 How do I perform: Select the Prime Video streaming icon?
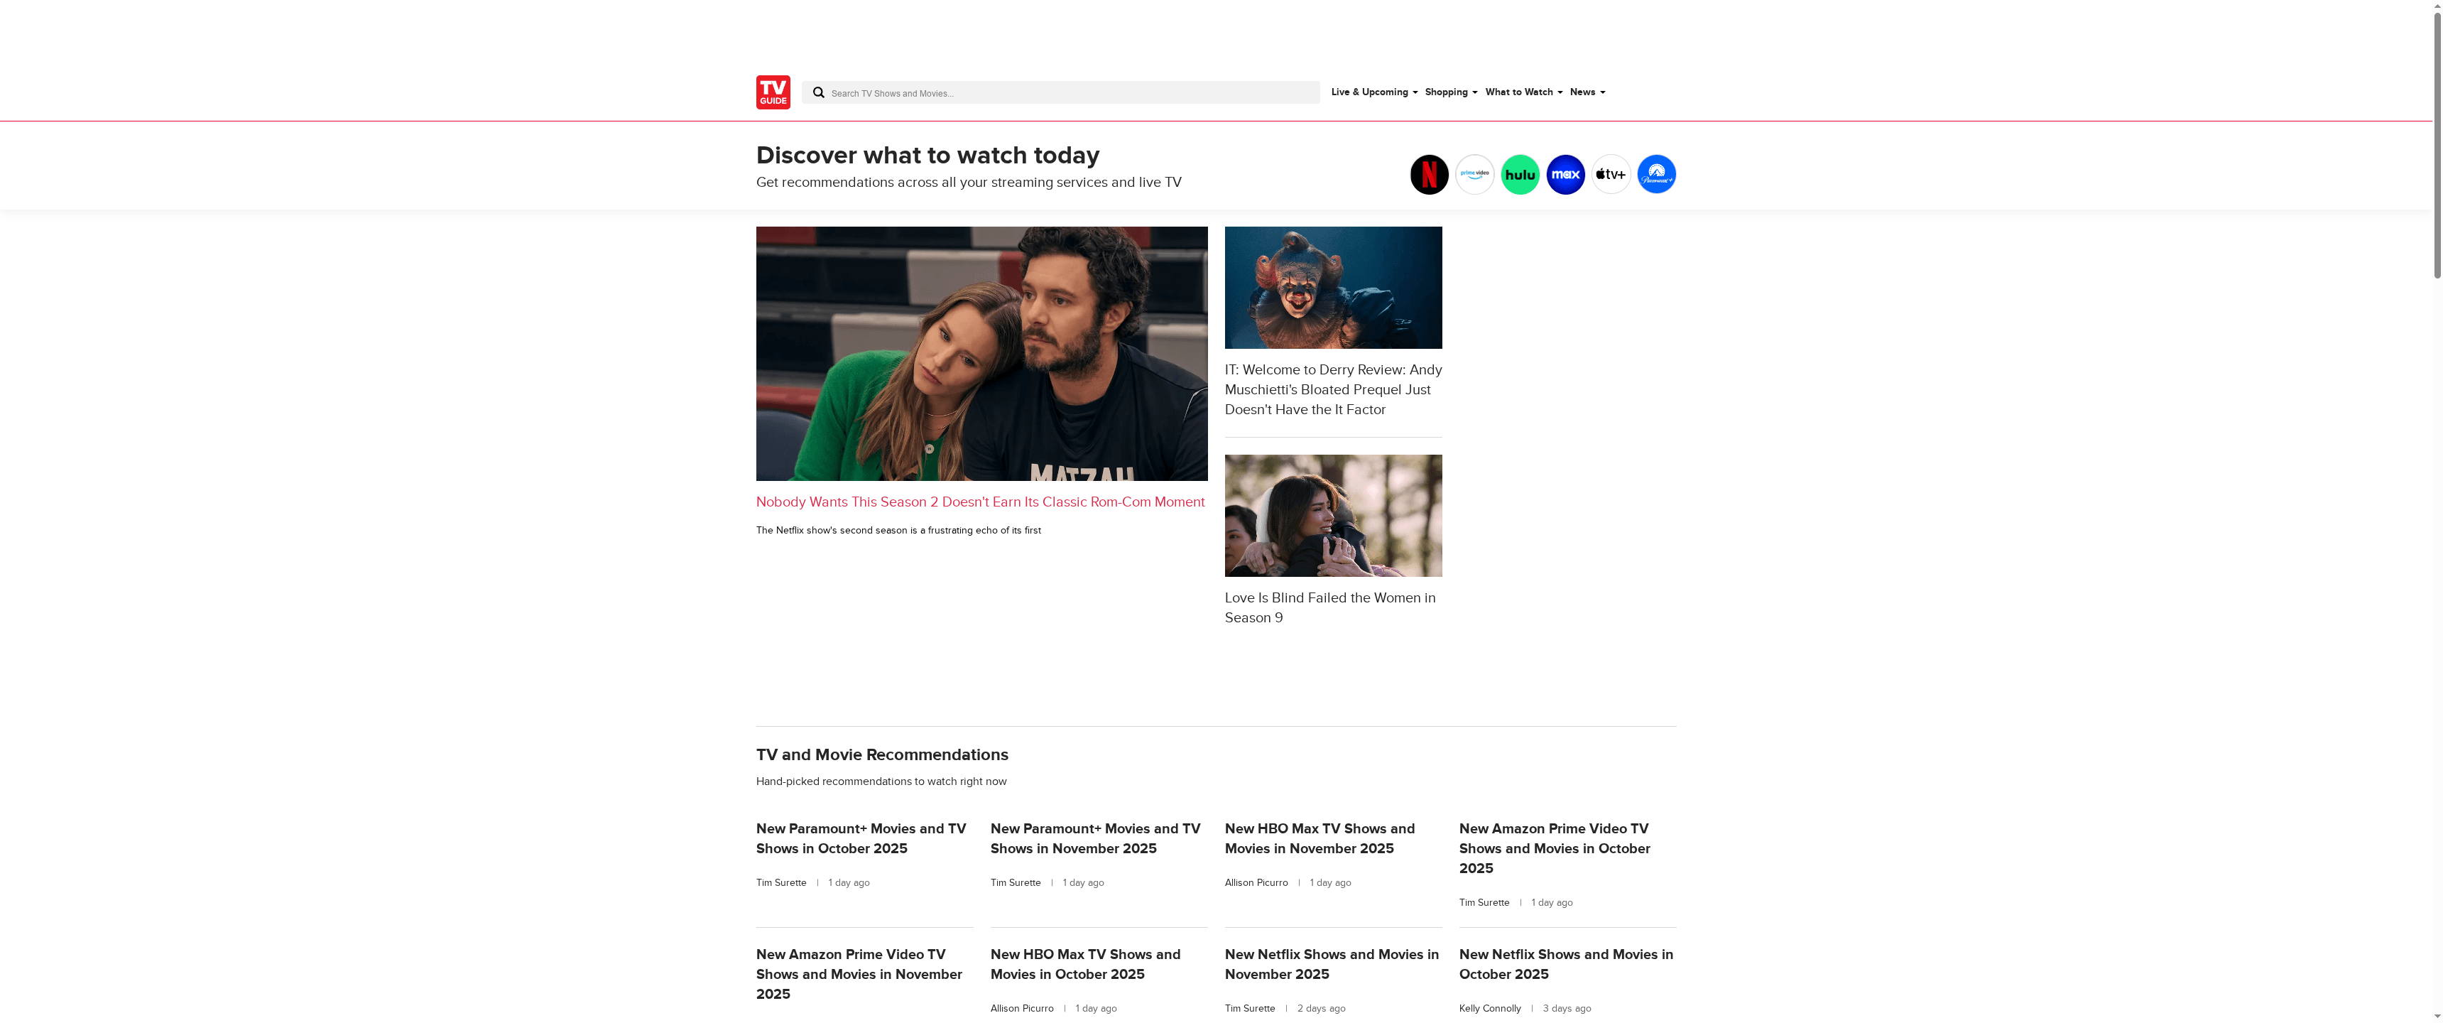(1475, 175)
